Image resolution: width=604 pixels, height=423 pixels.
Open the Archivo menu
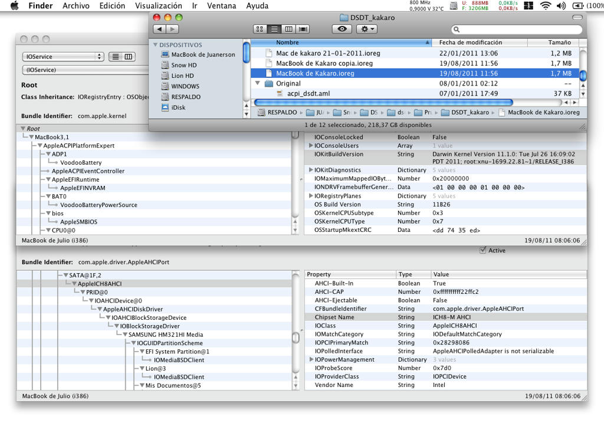pyautogui.click(x=76, y=6)
